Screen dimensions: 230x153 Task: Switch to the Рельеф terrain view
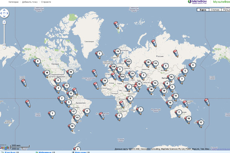(x=226, y=10)
